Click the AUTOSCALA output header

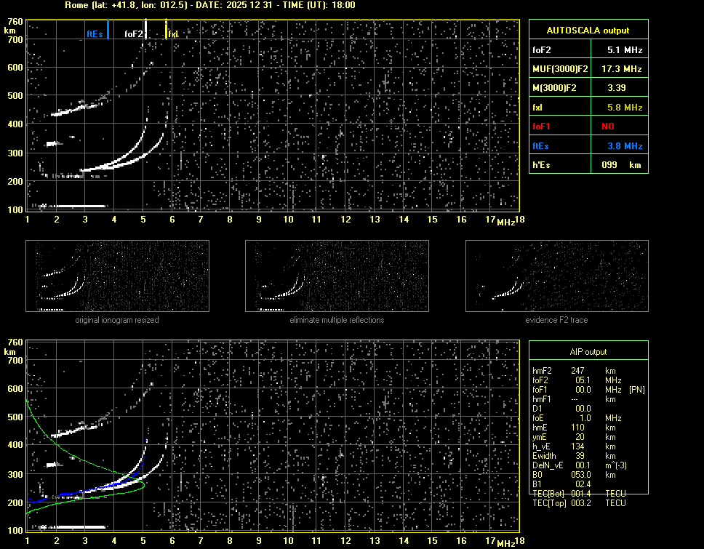588,31
